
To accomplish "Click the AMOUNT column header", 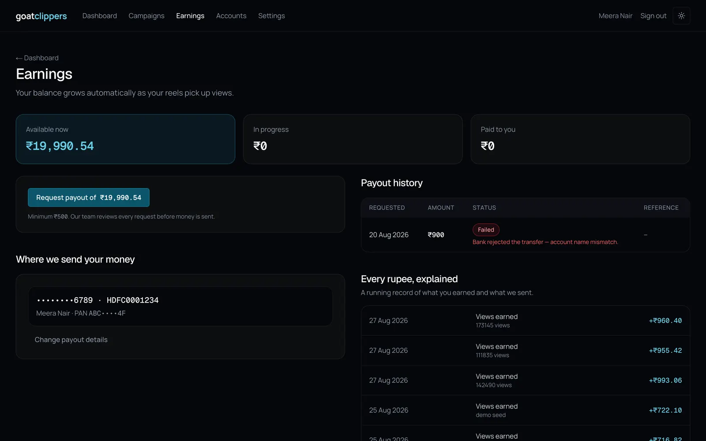I will point(441,208).
